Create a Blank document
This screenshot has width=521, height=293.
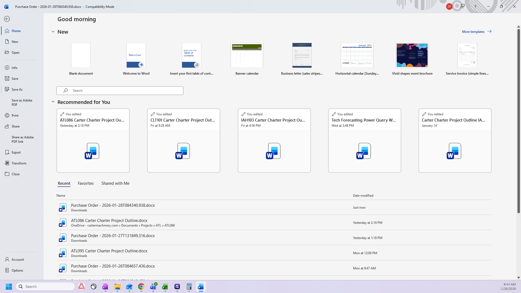pyautogui.click(x=81, y=59)
